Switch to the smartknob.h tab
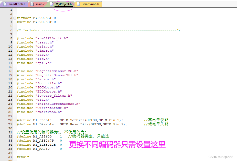Image resolution: width=237 pixels, height=161 pixels. [88, 4]
